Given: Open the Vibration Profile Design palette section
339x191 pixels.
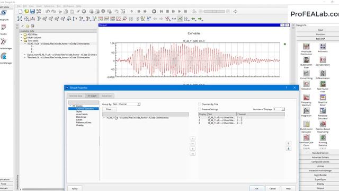Looking at the screenshot, I should pos(320,171).
